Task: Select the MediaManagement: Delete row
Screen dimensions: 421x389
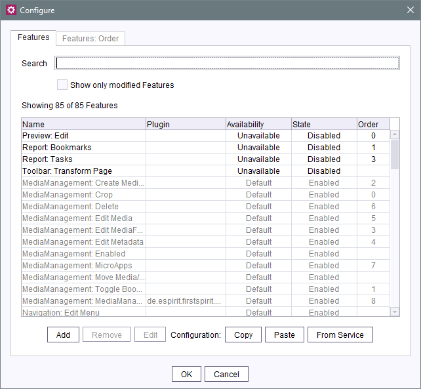Action: (205, 207)
